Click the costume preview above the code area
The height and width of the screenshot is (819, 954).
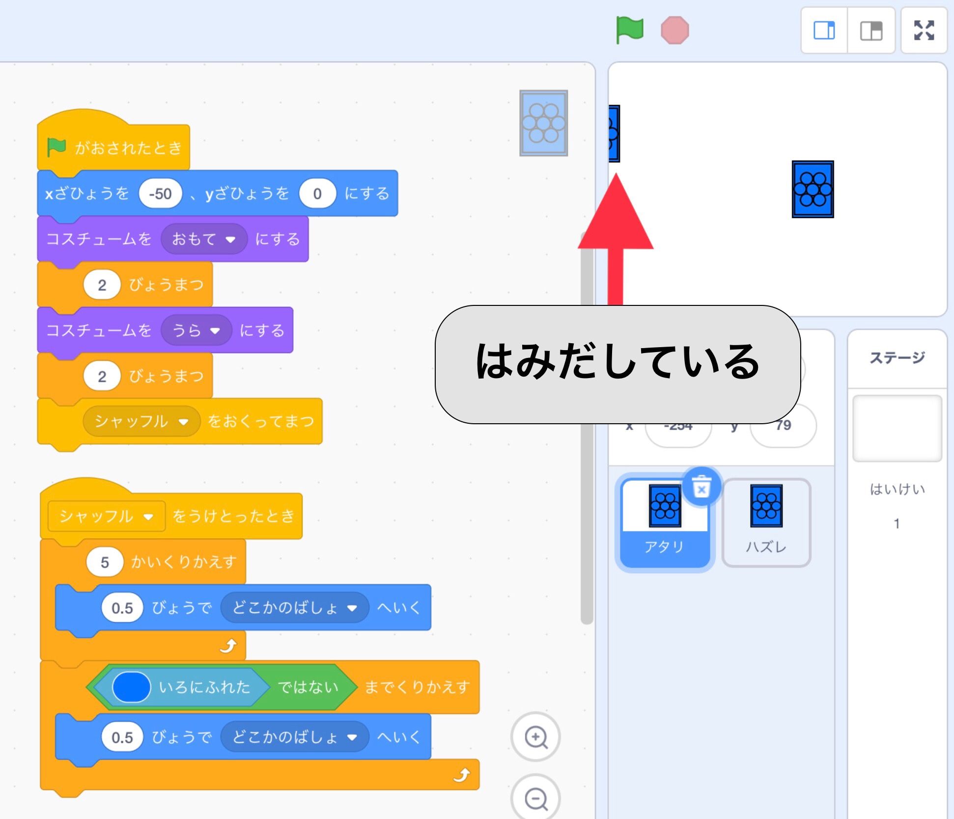tap(542, 123)
